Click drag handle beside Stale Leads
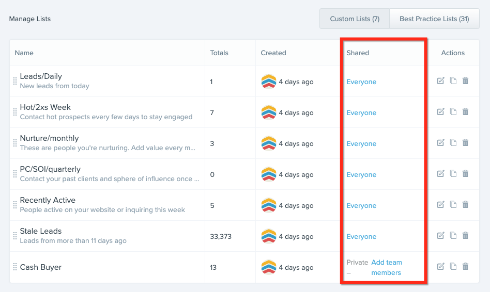The image size is (490, 292). tap(15, 236)
